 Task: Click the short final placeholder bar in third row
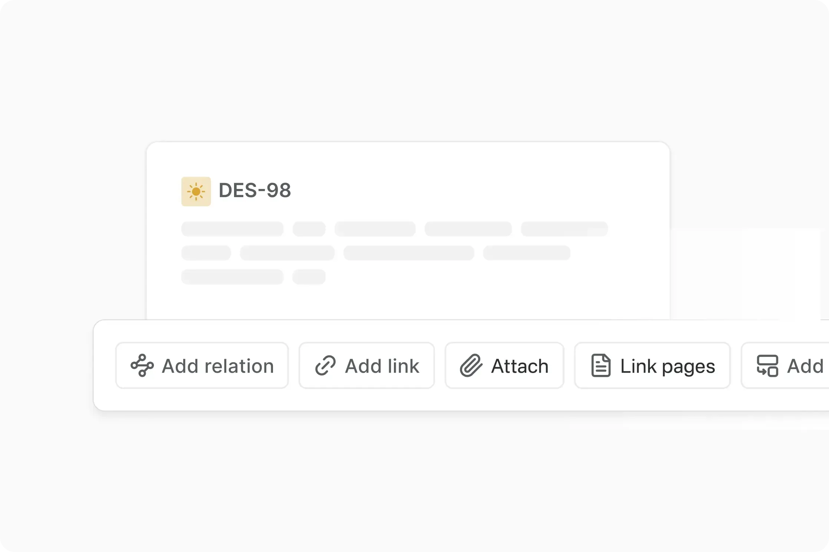pos(309,277)
